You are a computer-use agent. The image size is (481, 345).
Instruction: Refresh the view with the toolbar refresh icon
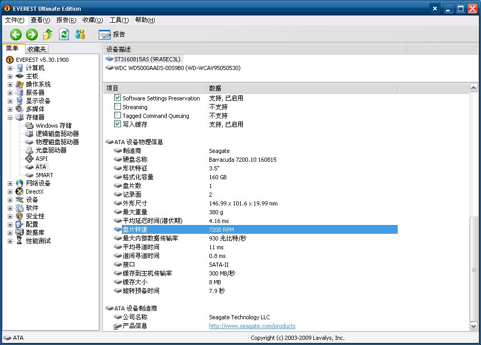[x=64, y=34]
